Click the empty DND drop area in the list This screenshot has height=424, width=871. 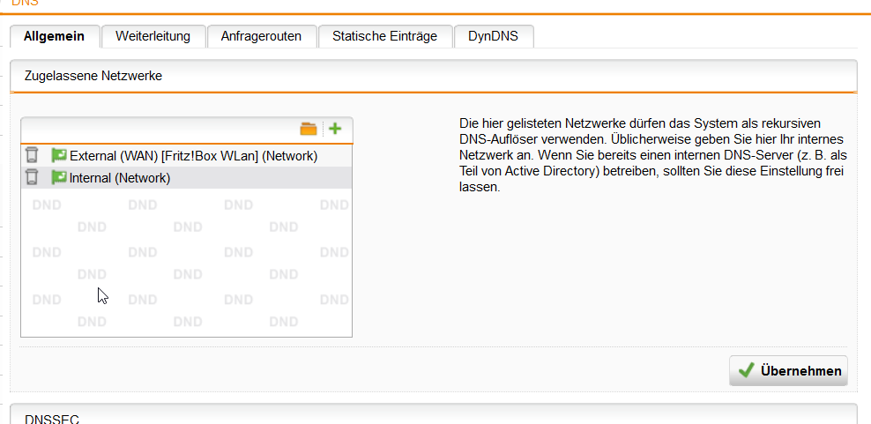[187, 263]
